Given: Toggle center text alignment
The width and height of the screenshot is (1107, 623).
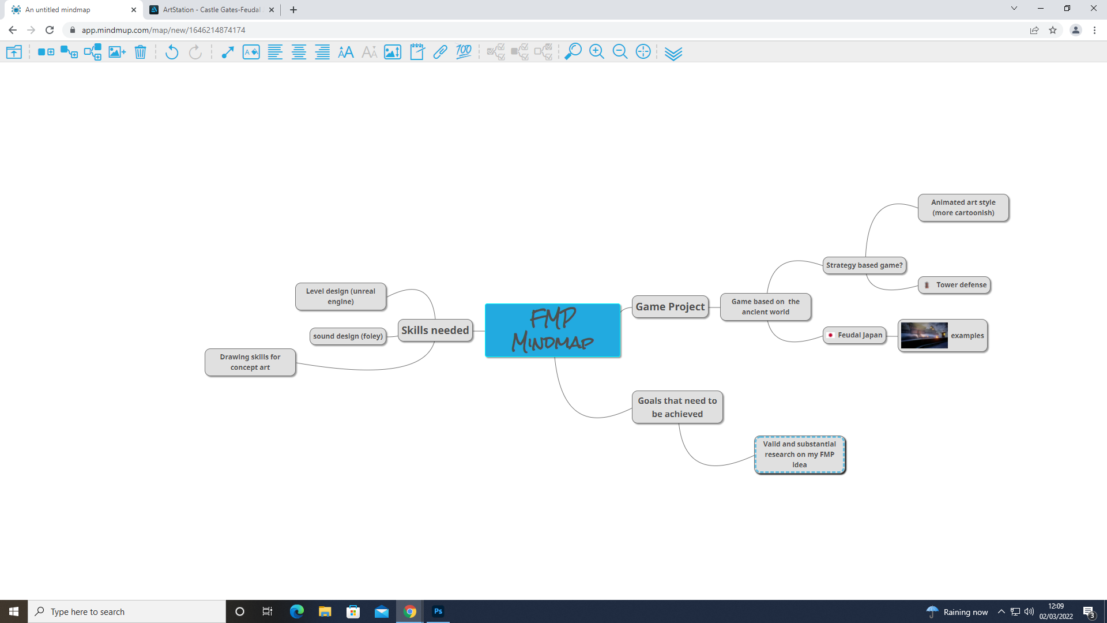Looking at the screenshot, I should click(299, 52).
